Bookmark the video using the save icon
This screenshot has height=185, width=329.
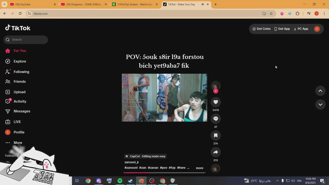tap(216, 135)
